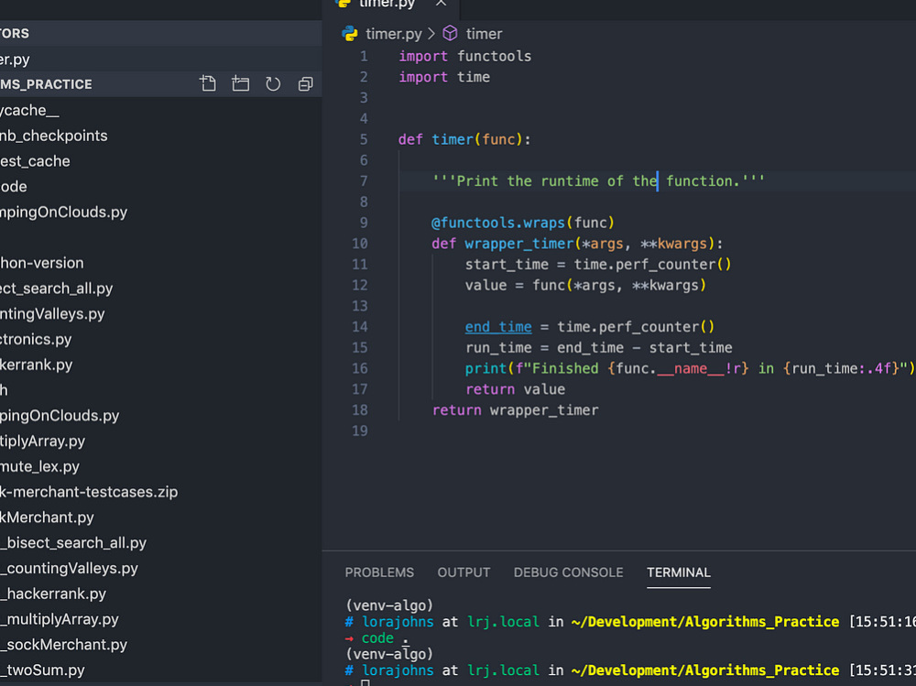Screen dimensions: 916x686
Task: Close the timer.py editor tab
Action: [x=442, y=3]
